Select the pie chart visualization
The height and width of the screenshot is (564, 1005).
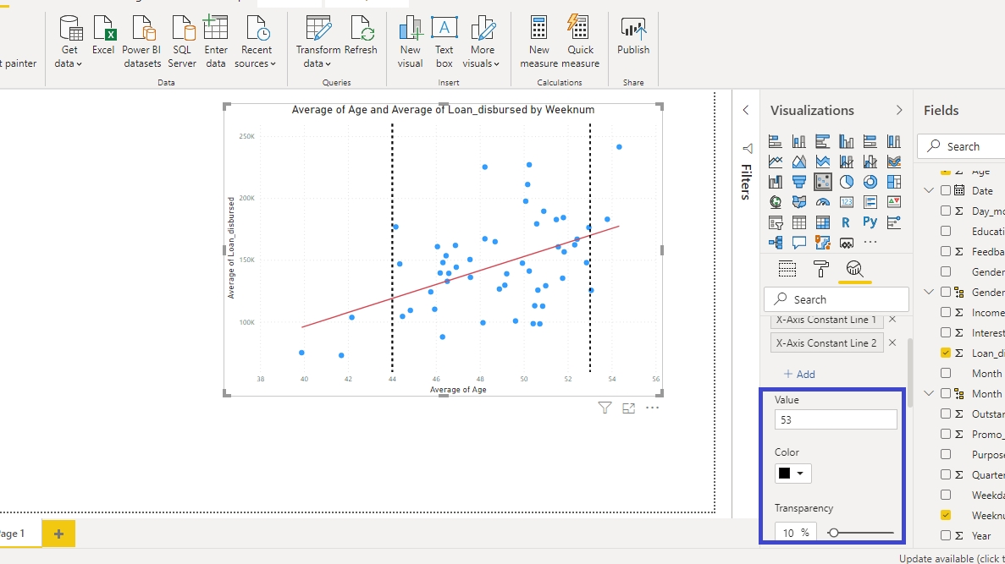[847, 182]
